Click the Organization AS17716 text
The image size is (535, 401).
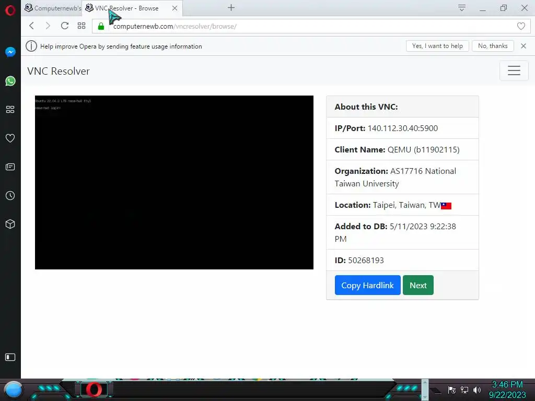click(395, 178)
